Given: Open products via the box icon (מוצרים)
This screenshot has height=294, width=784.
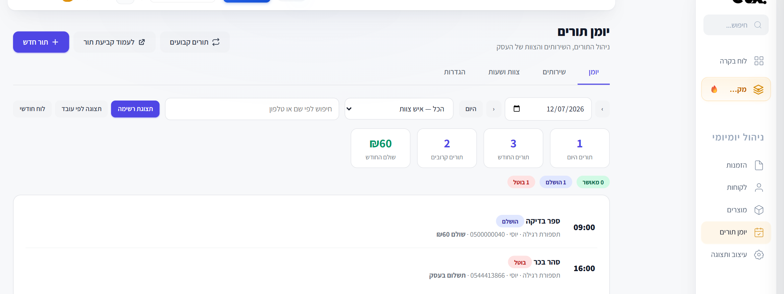Looking at the screenshot, I should [x=759, y=210].
